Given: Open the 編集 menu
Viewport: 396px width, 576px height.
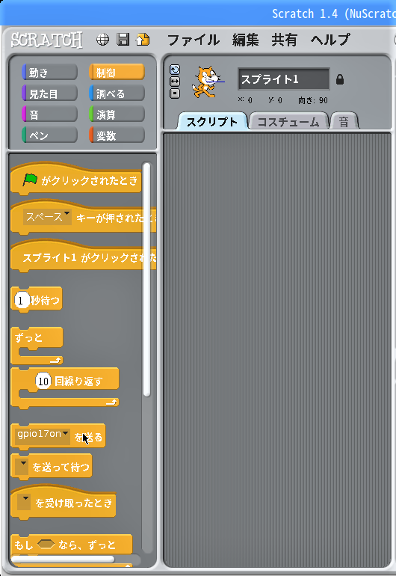Looking at the screenshot, I should point(245,40).
